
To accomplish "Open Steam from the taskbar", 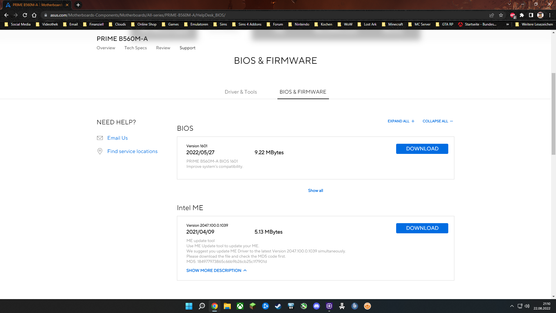I will [278, 306].
